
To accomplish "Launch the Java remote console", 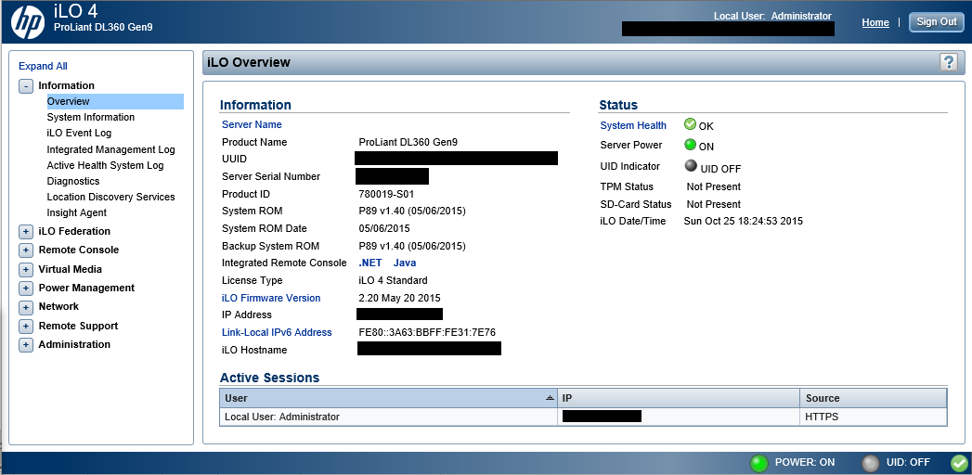I will point(405,263).
